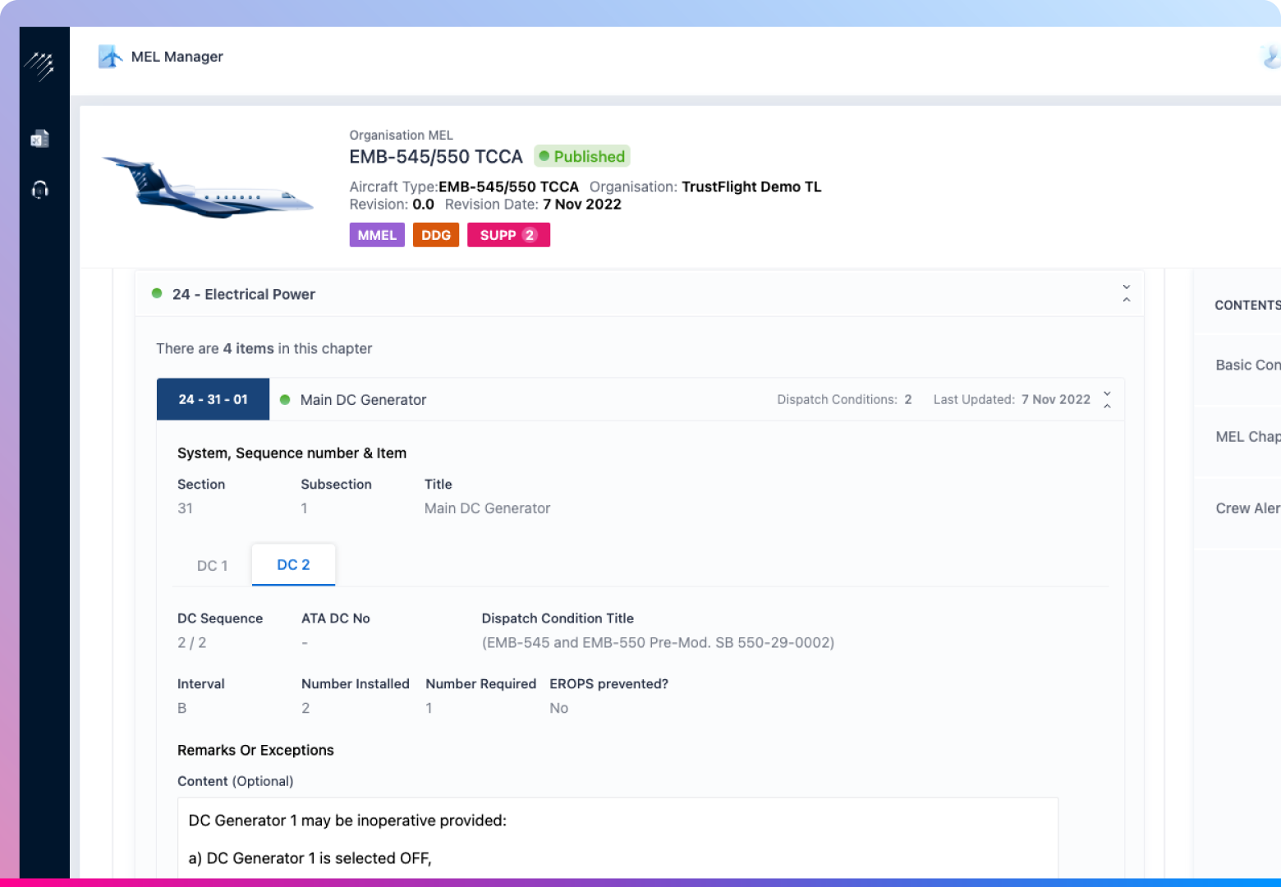Switch to the DC 1 tab

pyautogui.click(x=212, y=566)
